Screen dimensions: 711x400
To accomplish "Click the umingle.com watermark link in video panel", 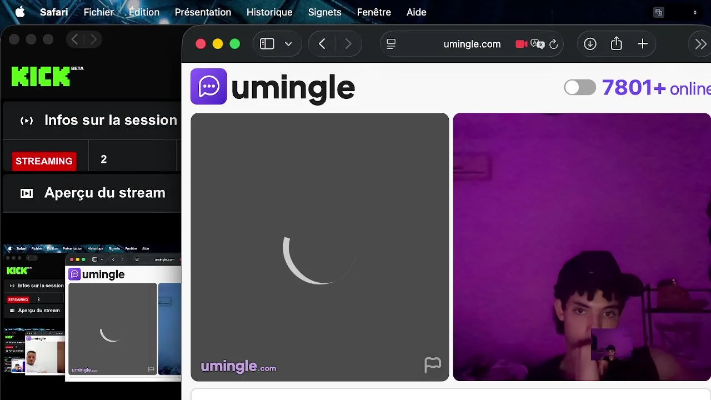I will 238,366.
